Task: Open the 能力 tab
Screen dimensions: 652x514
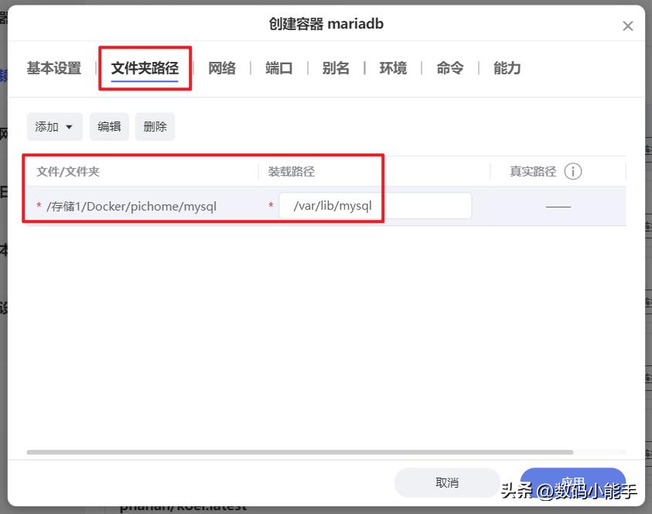Action: click(507, 68)
